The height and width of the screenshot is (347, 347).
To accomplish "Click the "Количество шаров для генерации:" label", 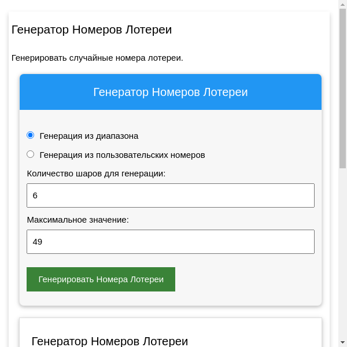I will (x=96, y=173).
